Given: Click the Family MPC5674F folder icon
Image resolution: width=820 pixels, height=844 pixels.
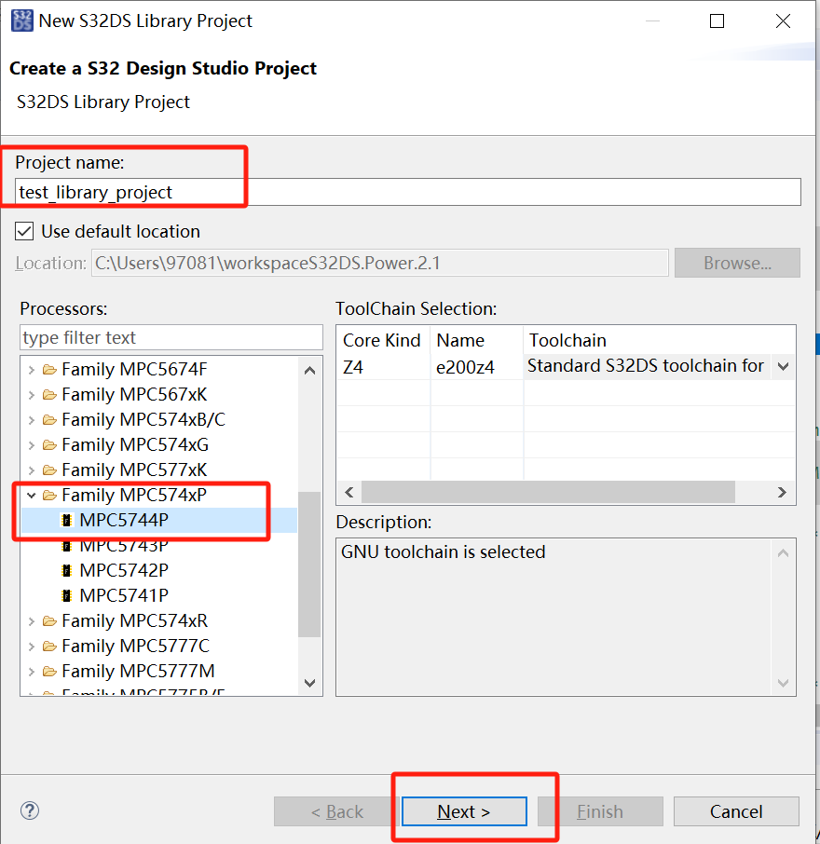Looking at the screenshot, I should pos(49,369).
